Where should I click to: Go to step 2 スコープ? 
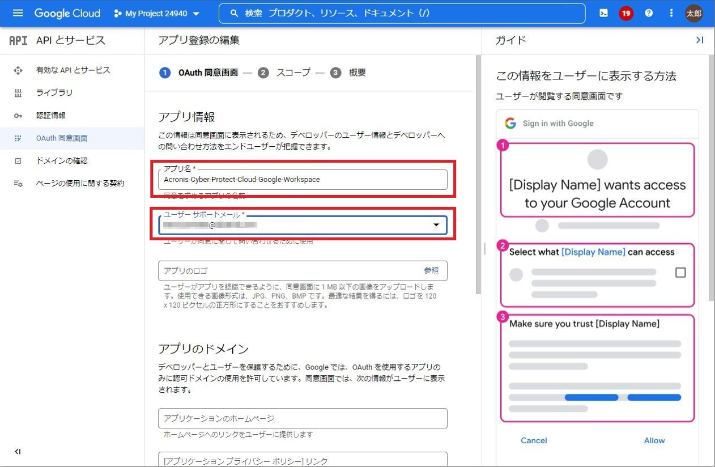(x=284, y=73)
